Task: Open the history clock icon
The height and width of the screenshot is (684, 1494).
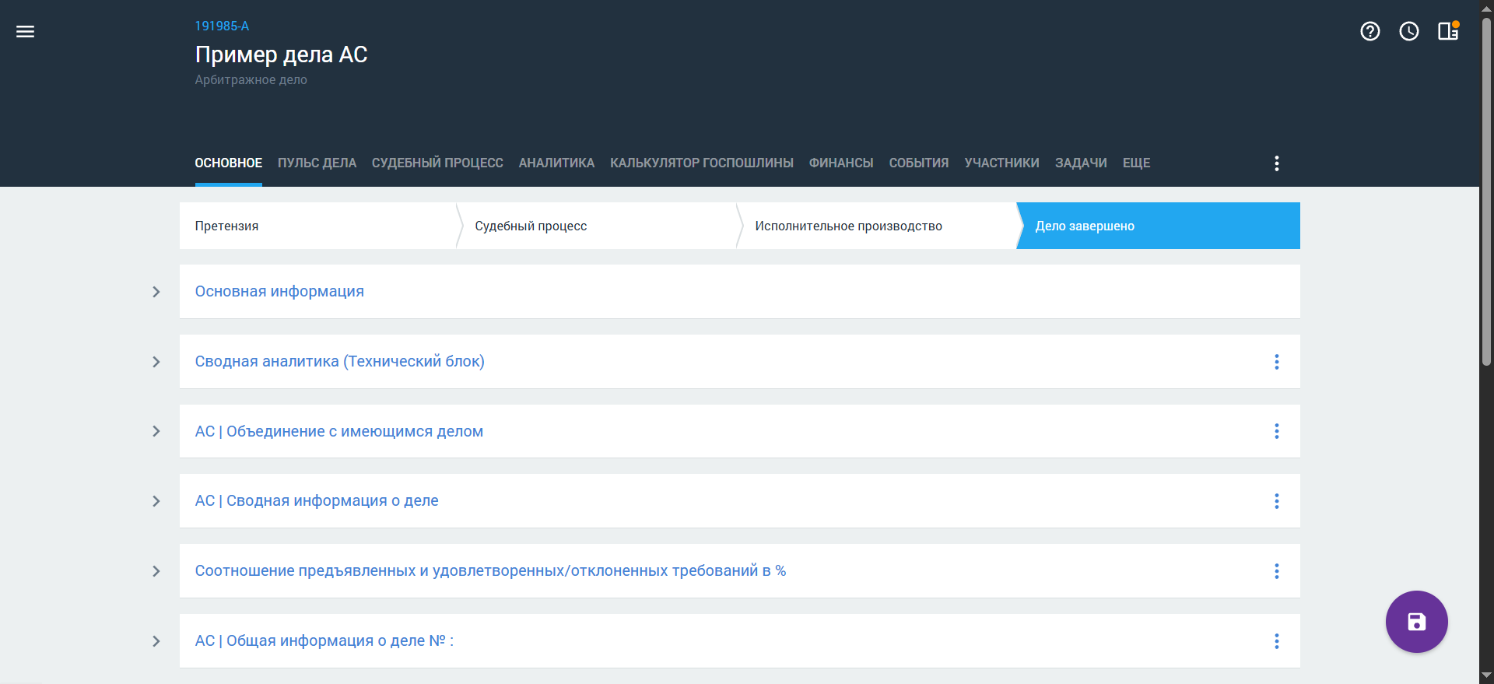Action: (x=1408, y=31)
